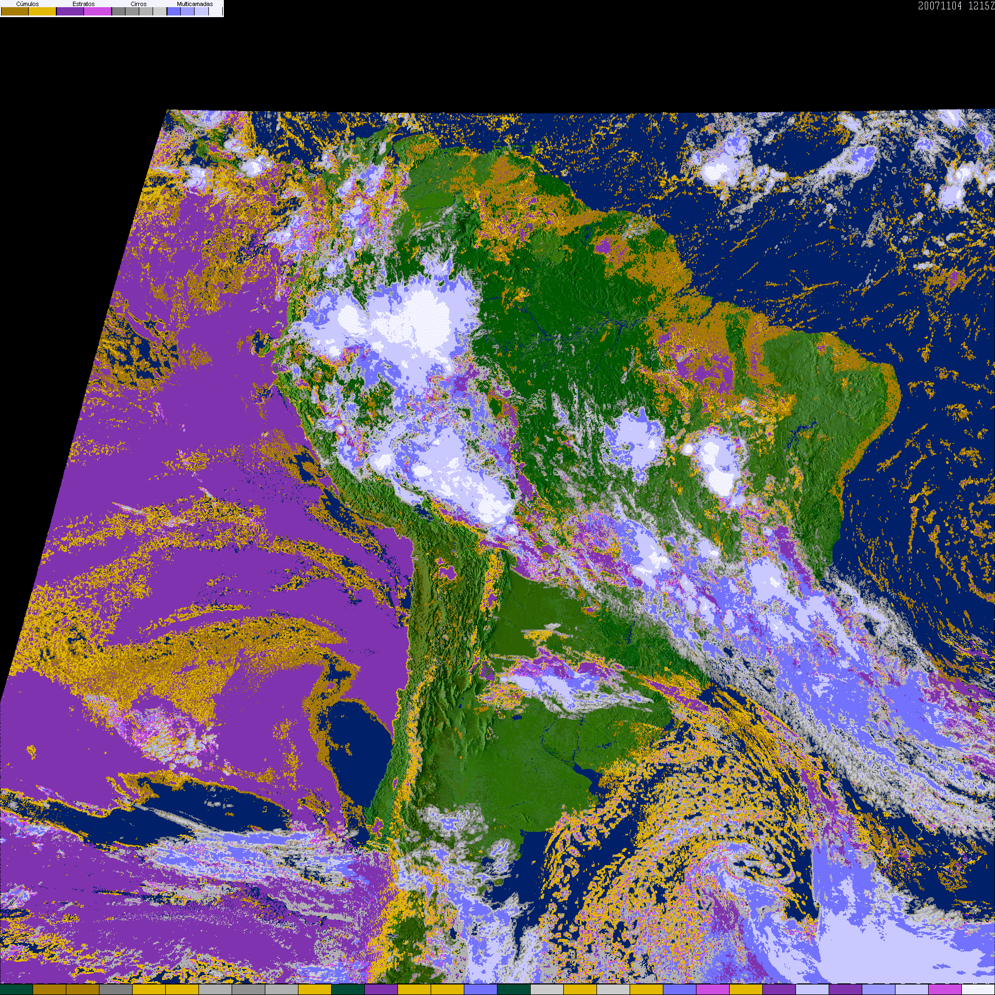Click the "Cúmulos" legend label
Viewport: 995px width, 995px height.
[28, 4]
